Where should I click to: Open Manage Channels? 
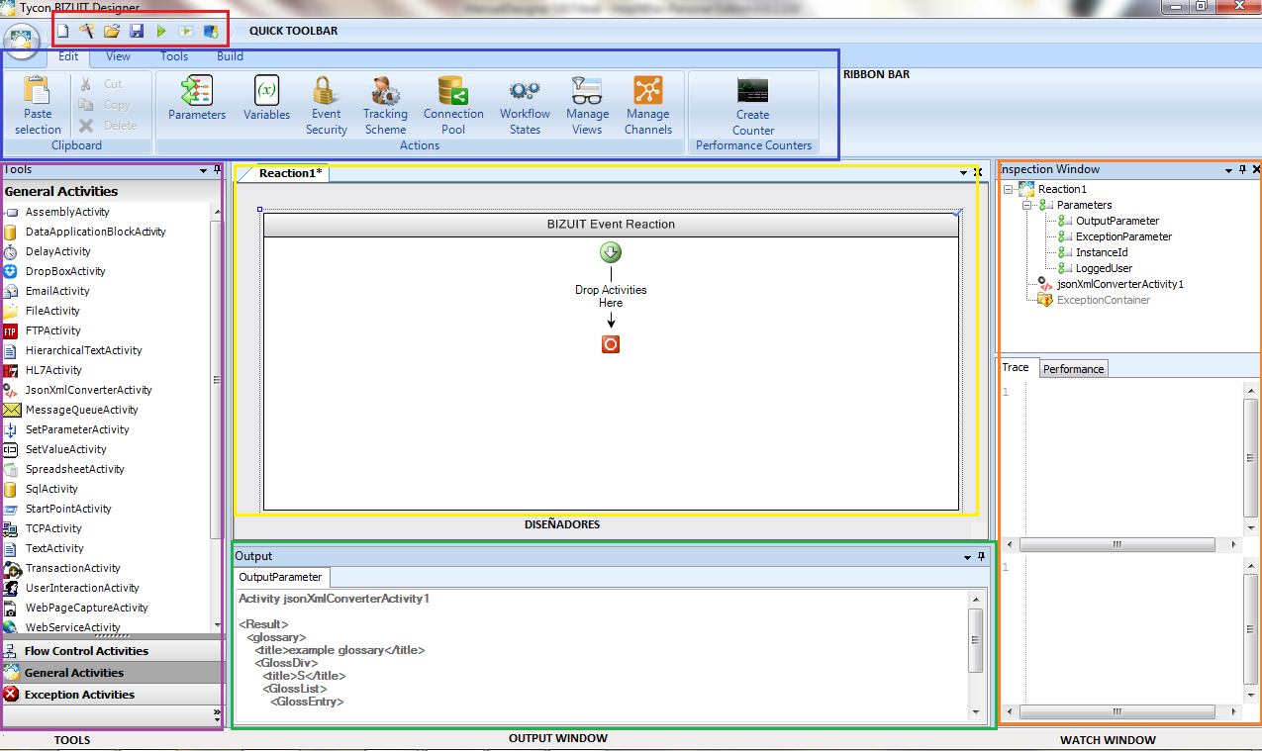pyautogui.click(x=648, y=106)
